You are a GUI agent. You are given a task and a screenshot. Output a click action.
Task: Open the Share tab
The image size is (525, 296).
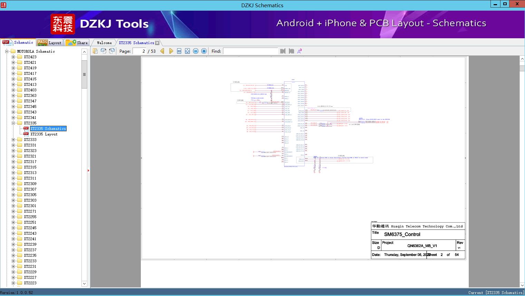(77, 43)
